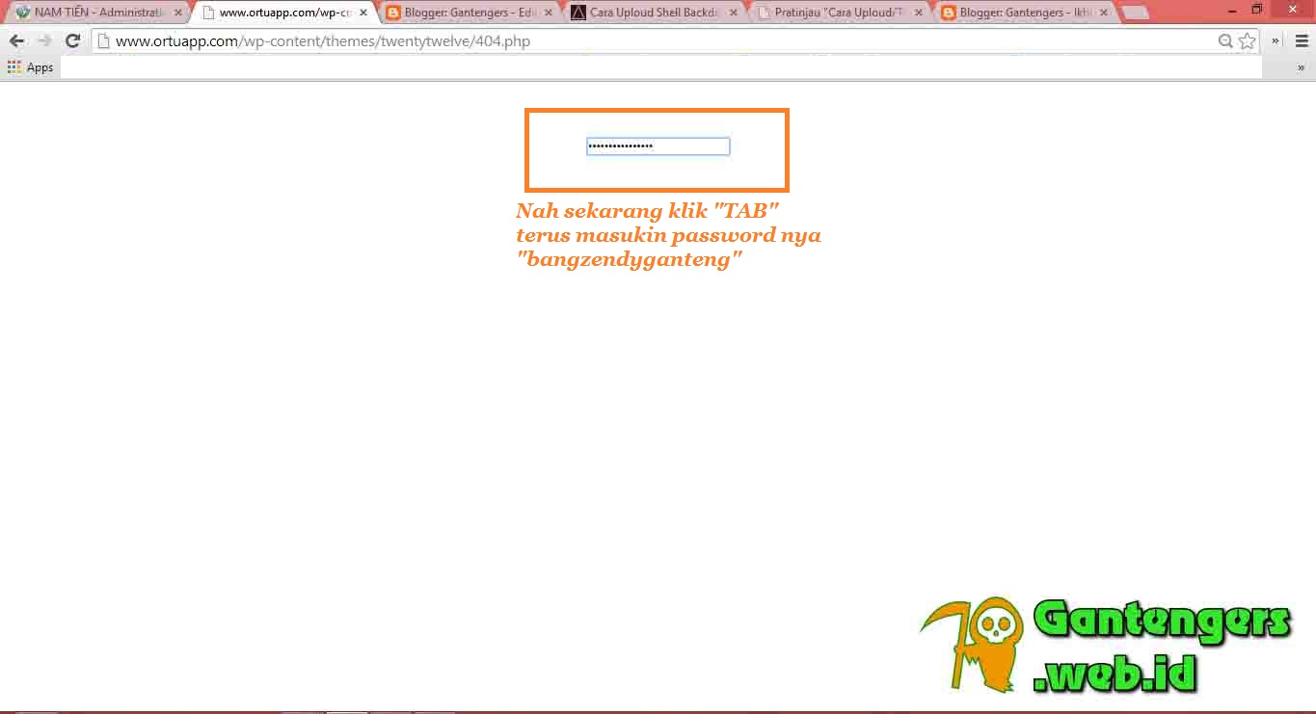
Task: Click the Android favicon on the Cara Upload tab
Action: [x=578, y=13]
